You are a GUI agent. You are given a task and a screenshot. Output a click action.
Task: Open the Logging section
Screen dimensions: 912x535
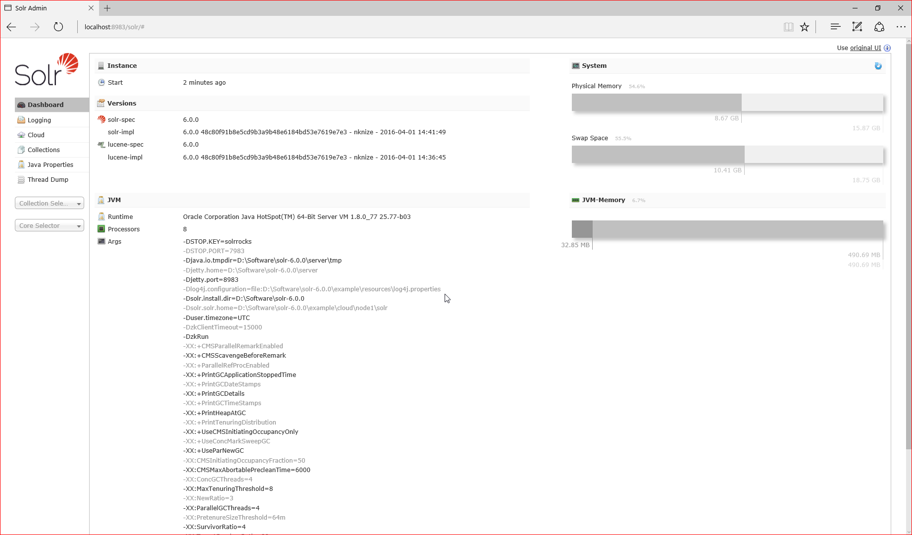point(39,120)
